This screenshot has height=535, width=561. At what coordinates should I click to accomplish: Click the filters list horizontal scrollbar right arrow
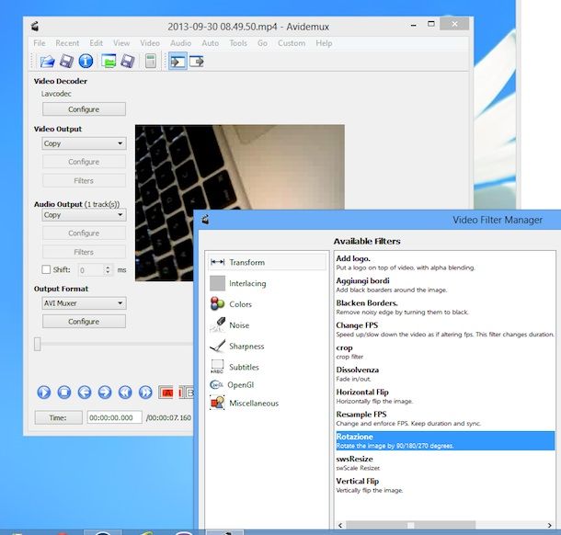(550, 525)
